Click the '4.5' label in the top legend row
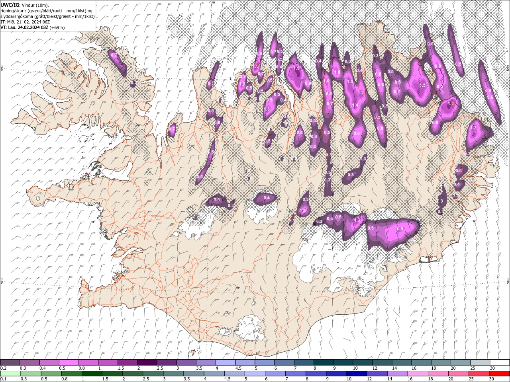 click(238, 368)
